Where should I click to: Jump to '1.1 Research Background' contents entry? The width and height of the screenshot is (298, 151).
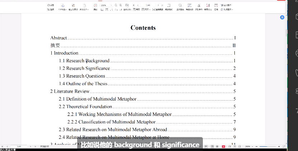click(88, 61)
